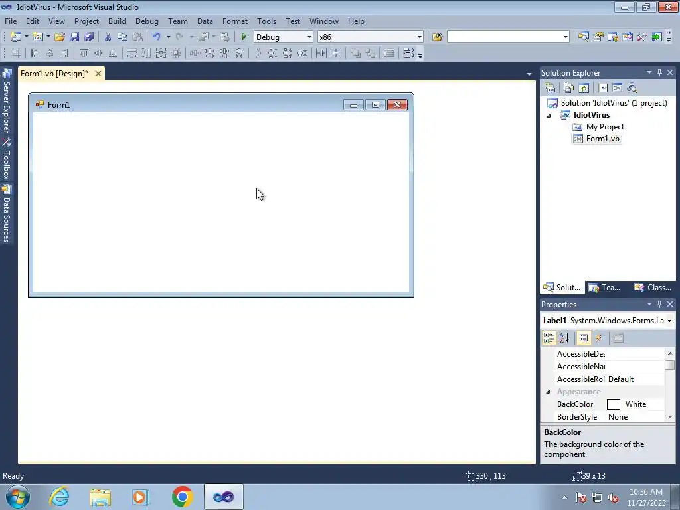Click the View Code icon in Solution Explorer
Viewport: 680px width, 510px height.
603,88
